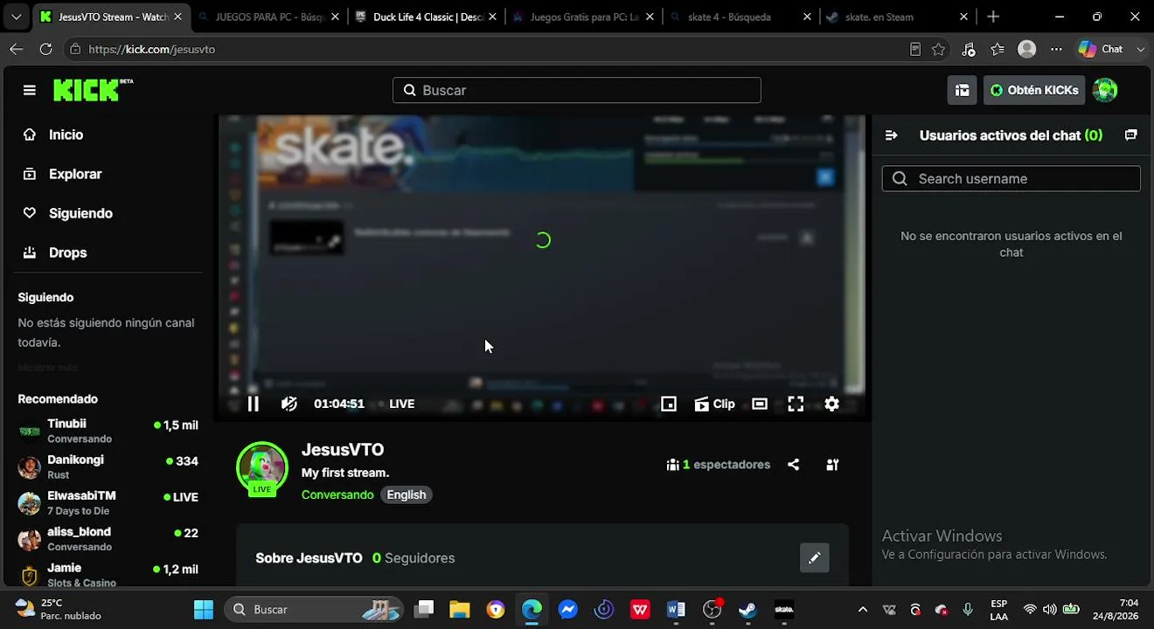This screenshot has height=629, width=1154.
Task: Open recommended channel ElwasabiTM
Action: pos(108,502)
